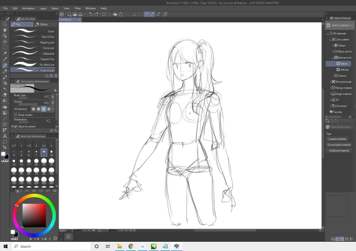Viewport: 356px width, 251px height.
Task: Select the no anti-aliasing option
Action: coord(34,109)
